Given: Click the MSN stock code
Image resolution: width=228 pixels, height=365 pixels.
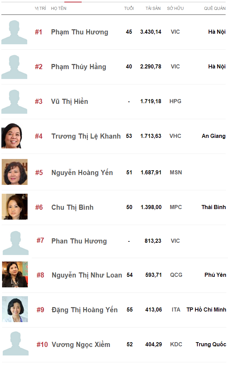Looking at the screenshot, I should (x=176, y=173).
